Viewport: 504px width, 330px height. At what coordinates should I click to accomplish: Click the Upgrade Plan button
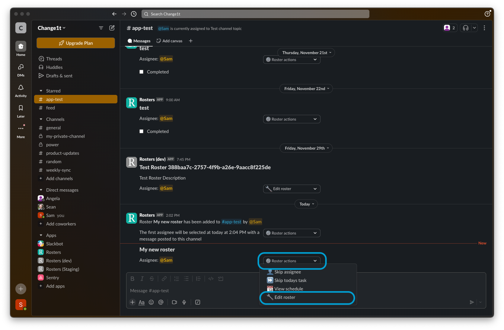76,43
